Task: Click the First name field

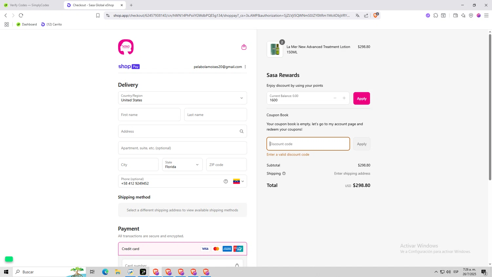Action: (x=149, y=115)
